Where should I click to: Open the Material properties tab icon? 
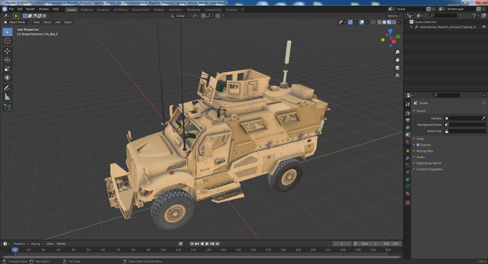pos(408,193)
